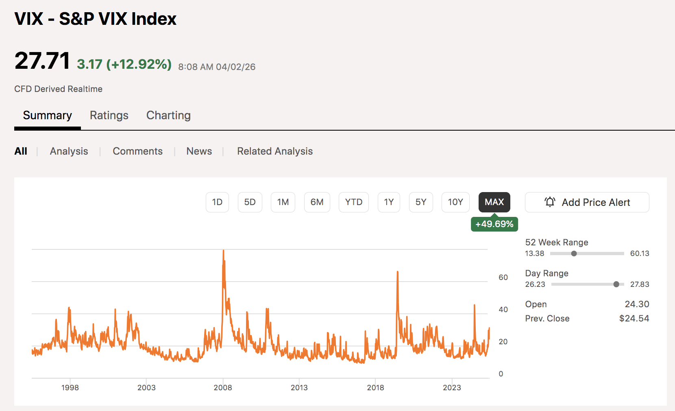Switch chart to 5Y view

[x=420, y=202]
